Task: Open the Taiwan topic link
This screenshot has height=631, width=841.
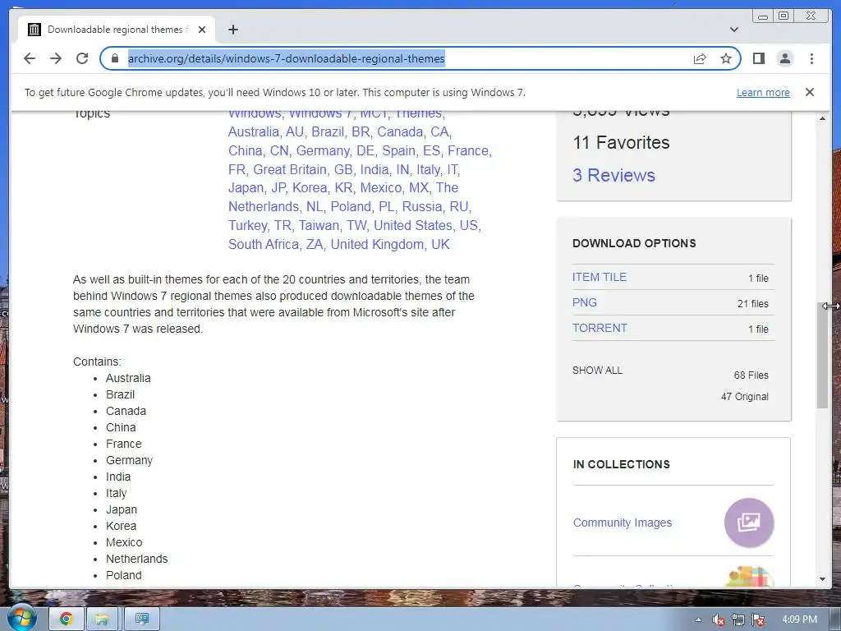Action: [319, 225]
